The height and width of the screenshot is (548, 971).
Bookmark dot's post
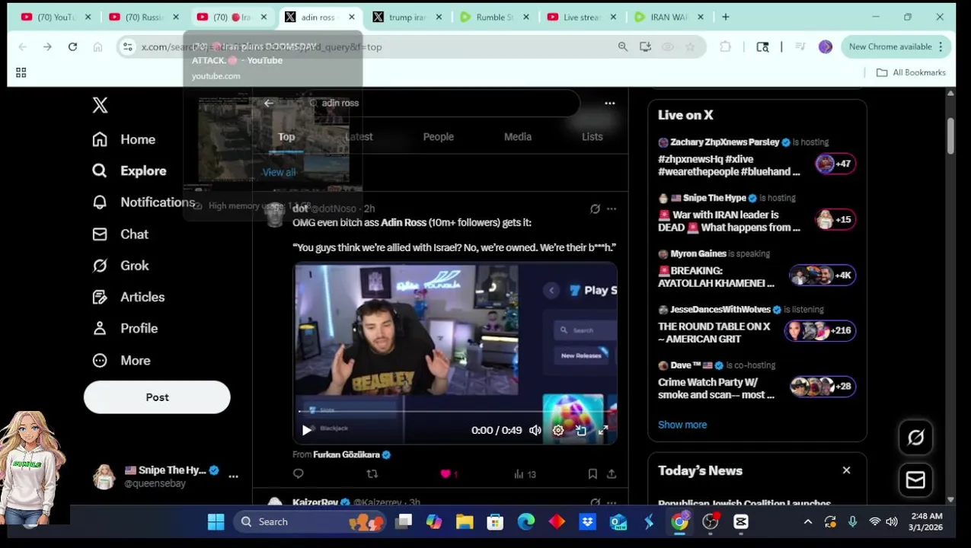[x=593, y=473]
